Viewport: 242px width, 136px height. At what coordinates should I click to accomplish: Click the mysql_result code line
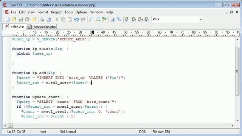pos(73,111)
